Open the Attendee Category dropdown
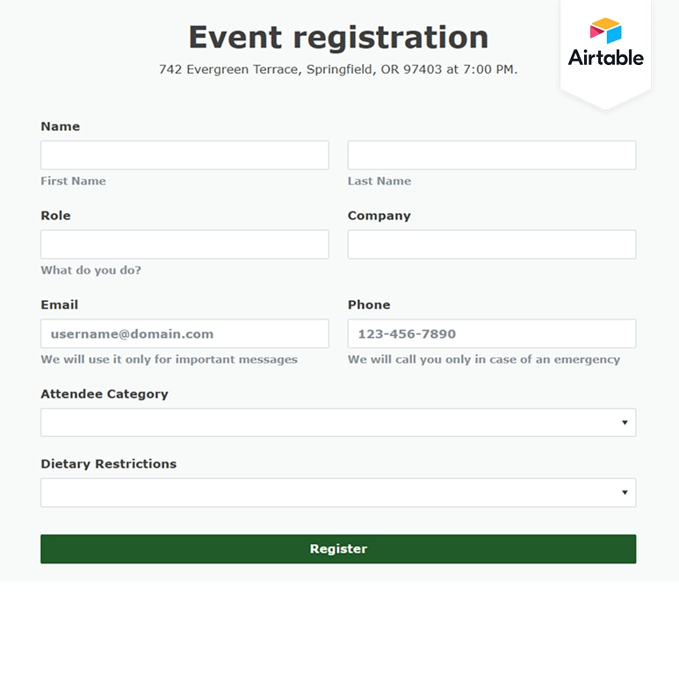This screenshot has height=687, width=679. [x=338, y=423]
